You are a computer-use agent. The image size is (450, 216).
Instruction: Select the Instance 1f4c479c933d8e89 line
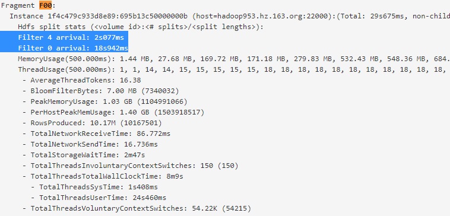pyautogui.click(x=230, y=16)
